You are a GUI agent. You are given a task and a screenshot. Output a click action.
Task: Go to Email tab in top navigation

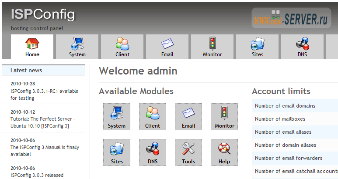pos(167,47)
